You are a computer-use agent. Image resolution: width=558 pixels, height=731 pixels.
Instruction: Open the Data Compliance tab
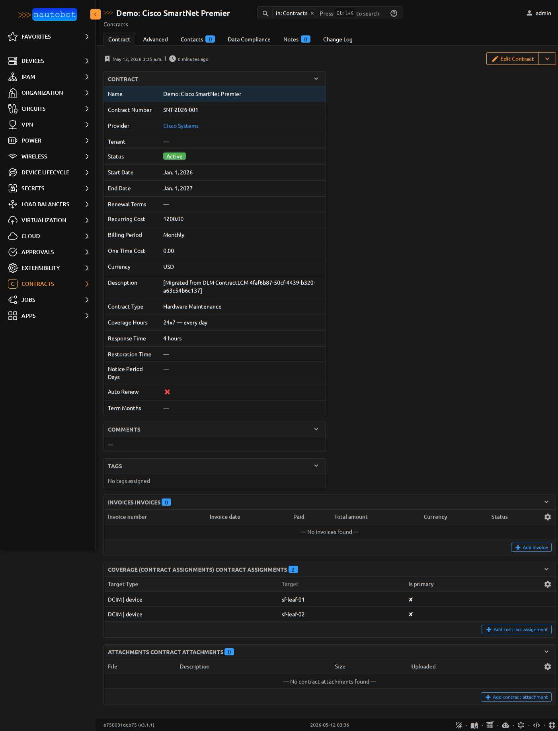[x=249, y=39]
